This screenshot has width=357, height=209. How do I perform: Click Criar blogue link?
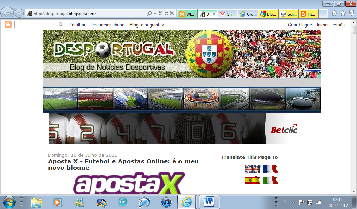coord(300,25)
